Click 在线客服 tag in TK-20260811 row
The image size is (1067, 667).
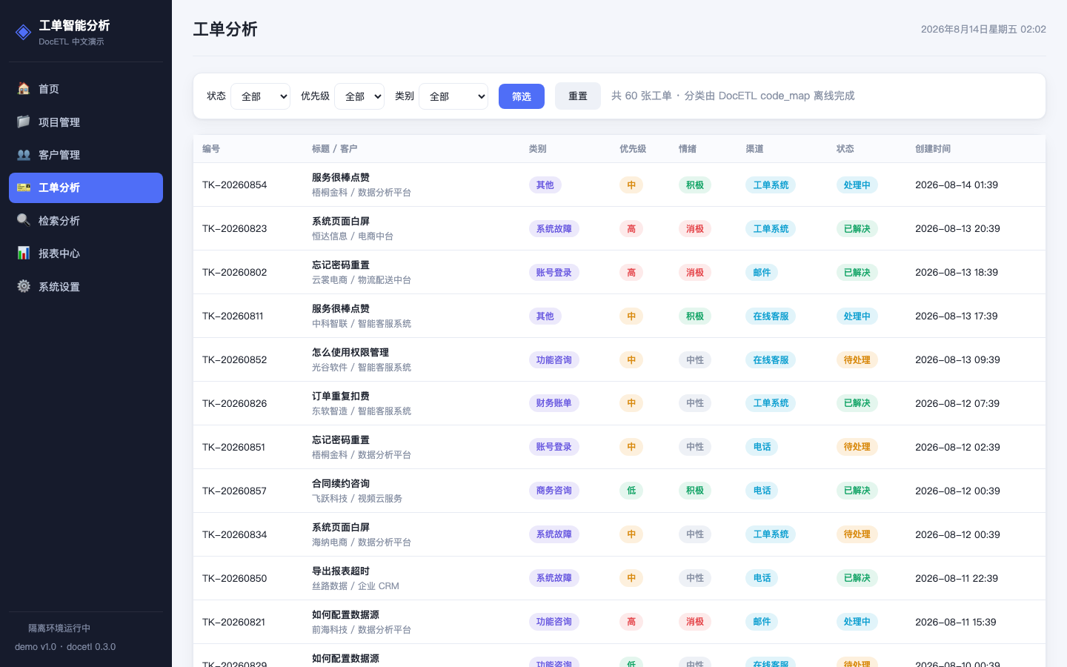coord(771,316)
